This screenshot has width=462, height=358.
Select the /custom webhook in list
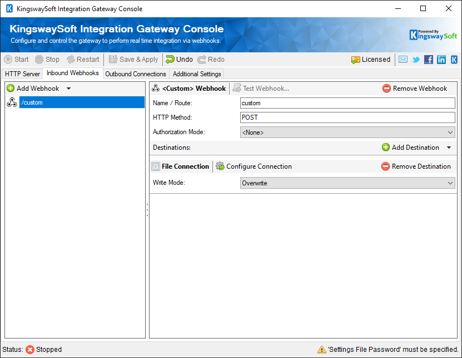(82, 102)
